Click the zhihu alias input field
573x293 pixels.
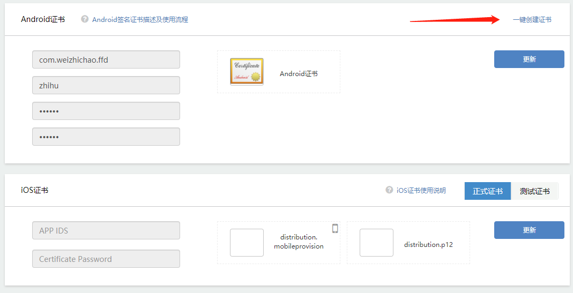click(x=106, y=85)
